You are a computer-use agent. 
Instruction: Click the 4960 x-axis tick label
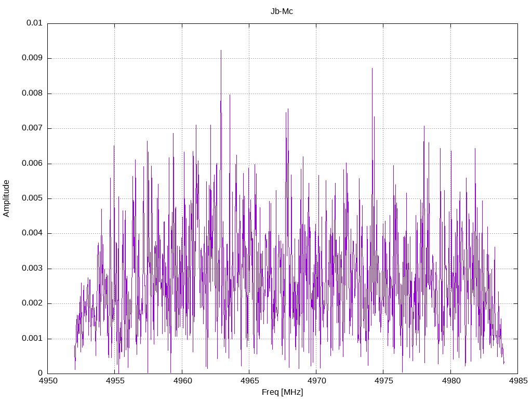[x=182, y=381]
